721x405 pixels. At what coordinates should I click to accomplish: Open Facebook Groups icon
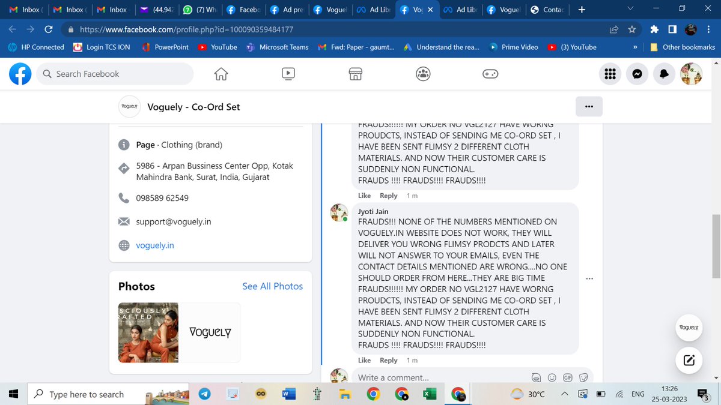[423, 74]
